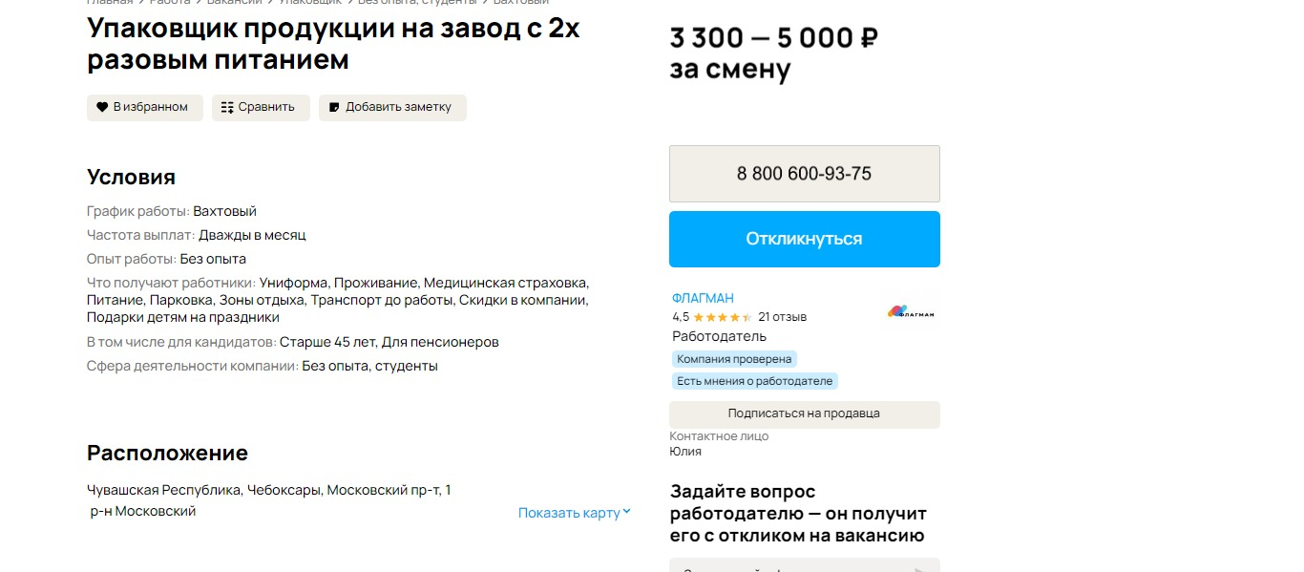Image resolution: width=1304 pixels, height=572 pixels.
Task: Open the 21 отзыв reviews link
Action: point(782,317)
